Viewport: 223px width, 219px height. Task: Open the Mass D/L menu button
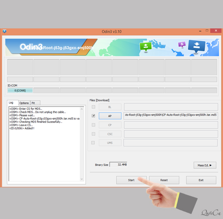click(x=205, y=165)
